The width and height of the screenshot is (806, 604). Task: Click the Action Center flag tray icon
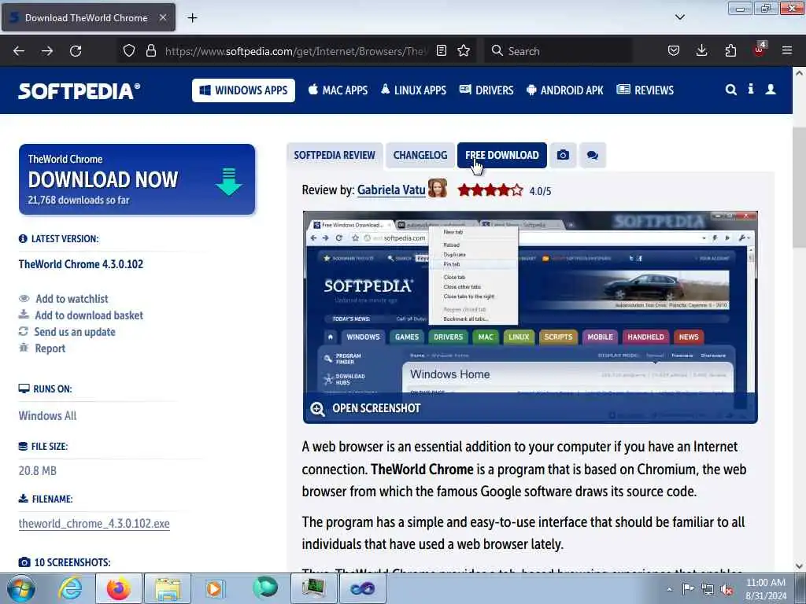(x=688, y=589)
